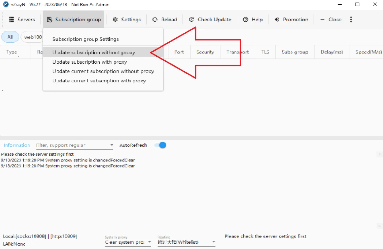Choose Subscription group Settings menu entry
This screenshot has height=249, width=383.
click(86, 39)
